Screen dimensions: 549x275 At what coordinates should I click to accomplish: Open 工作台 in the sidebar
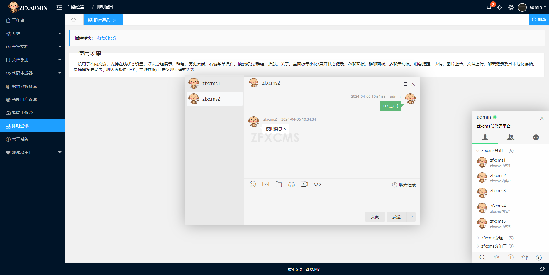coord(32,20)
